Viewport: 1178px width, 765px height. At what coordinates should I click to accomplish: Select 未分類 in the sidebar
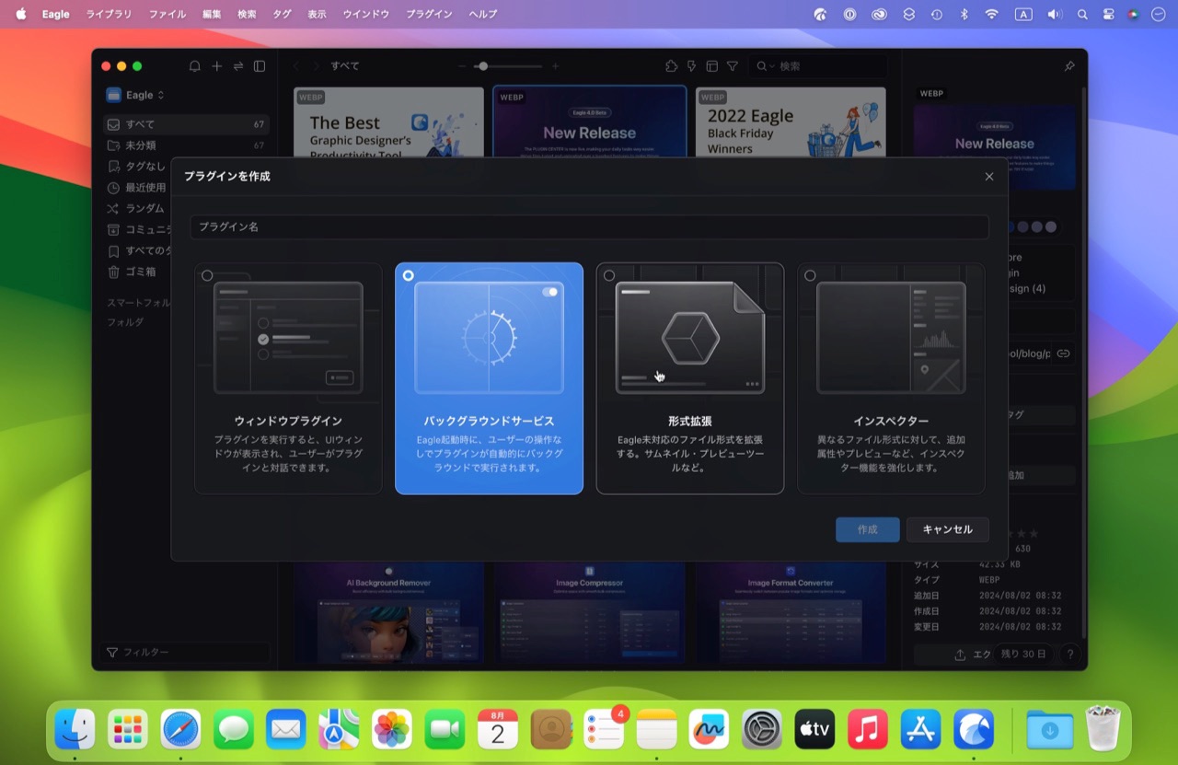(185, 145)
